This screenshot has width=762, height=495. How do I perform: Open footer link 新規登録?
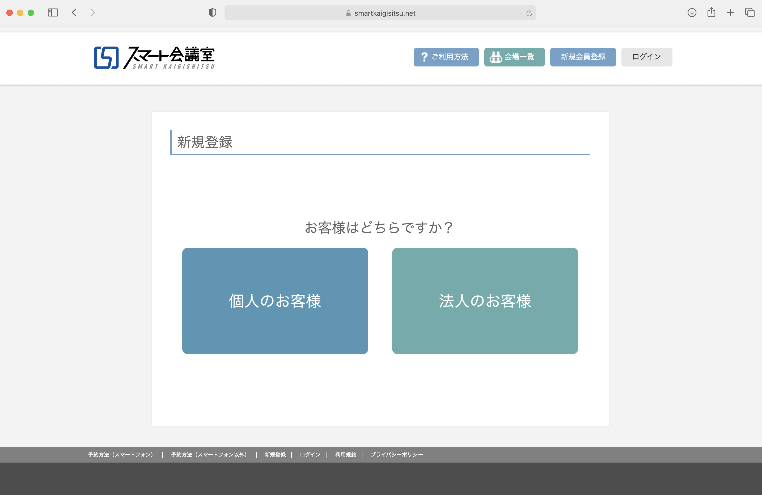275,455
